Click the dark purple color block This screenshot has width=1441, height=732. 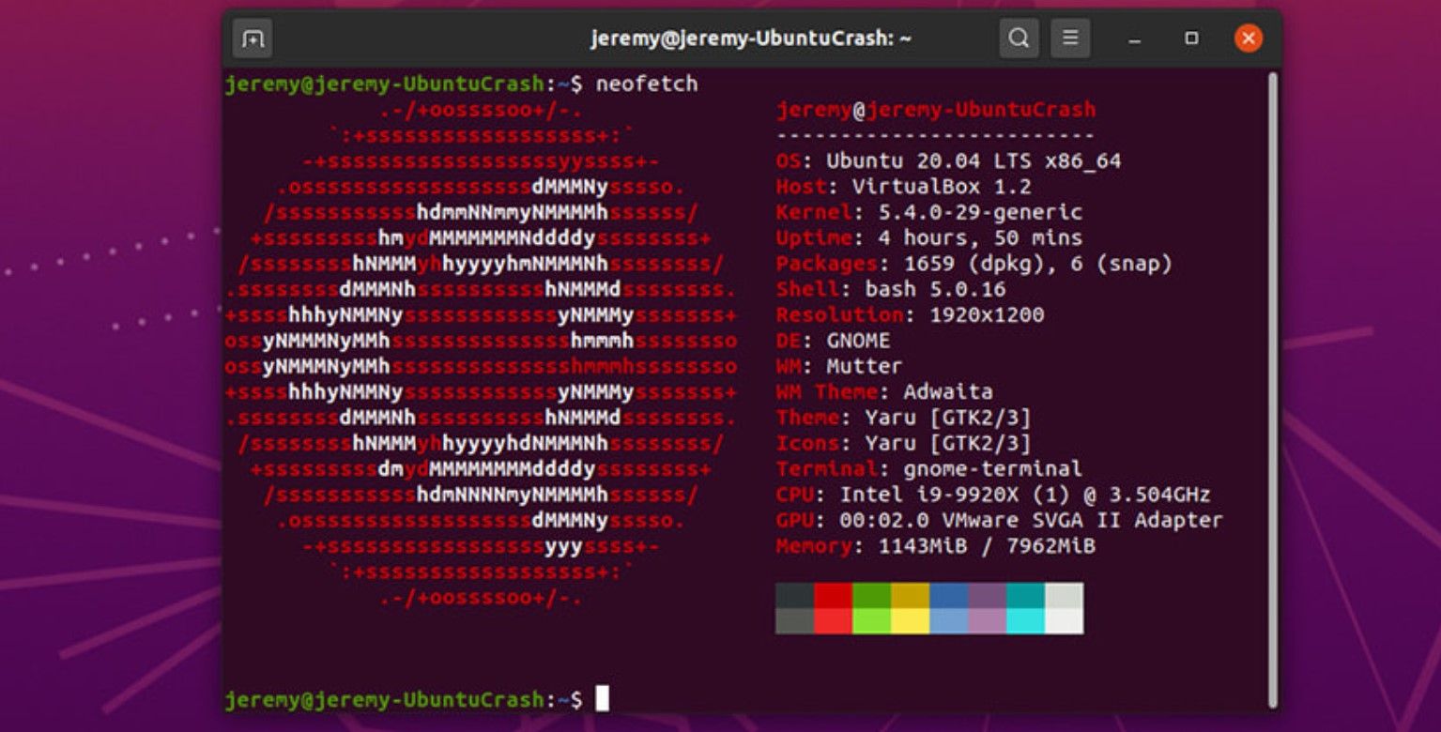(987, 595)
